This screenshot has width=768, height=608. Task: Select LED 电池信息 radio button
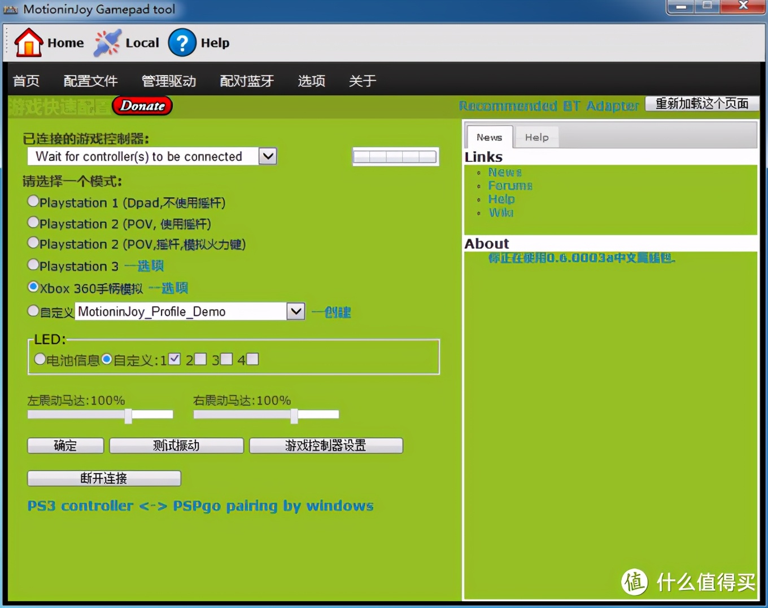(40, 359)
